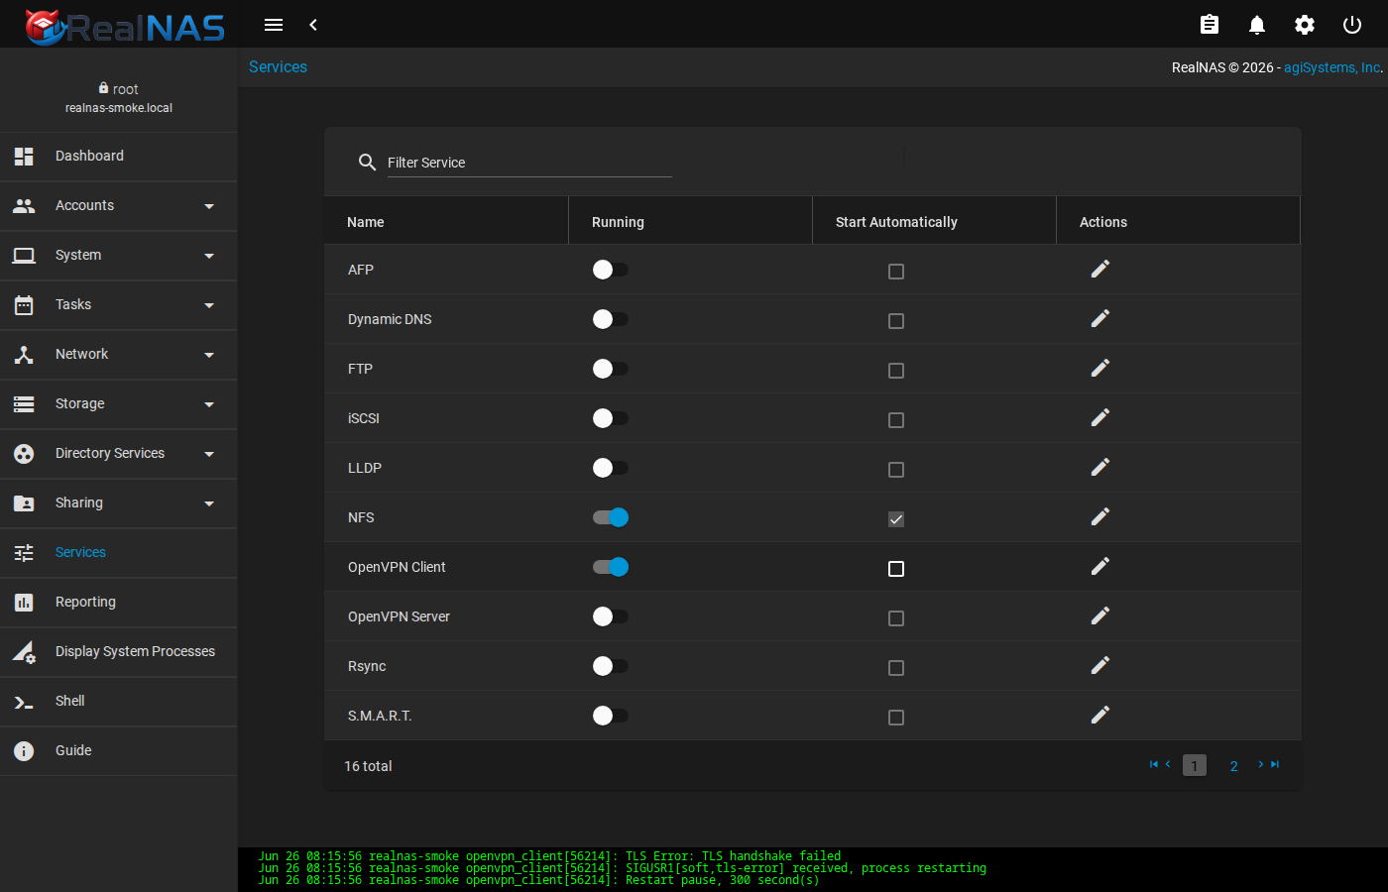Turn on AFP running toggle
1388x892 pixels.
(x=611, y=270)
